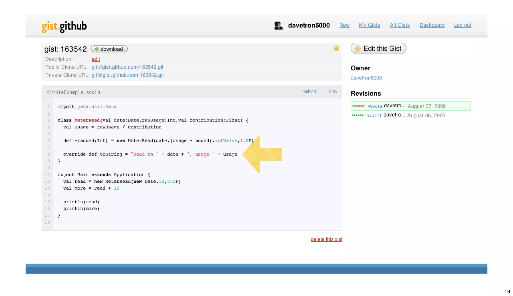
Task: Click the yellow smiley icon
Action: (336, 48)
